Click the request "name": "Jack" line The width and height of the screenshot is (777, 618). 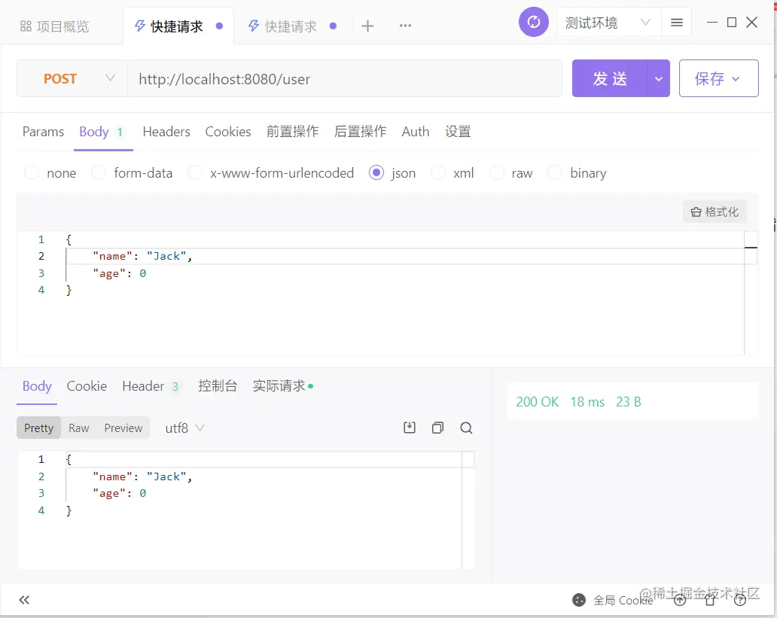pyautogui.click(x=142, y=256)
